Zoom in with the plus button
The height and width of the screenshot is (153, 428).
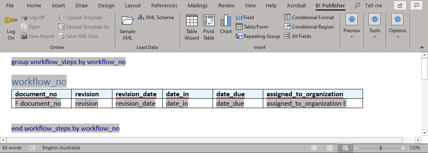(403, 148)
